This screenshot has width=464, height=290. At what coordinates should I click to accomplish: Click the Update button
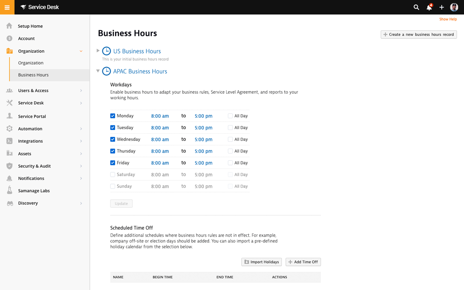click(121, 203)
